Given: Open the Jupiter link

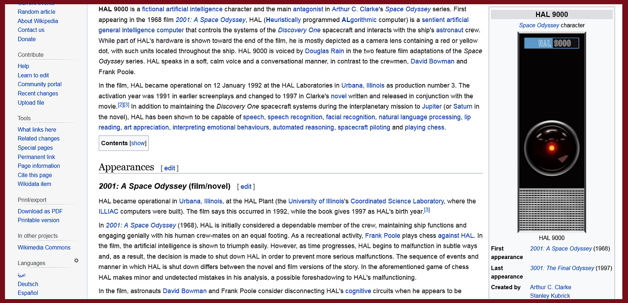Looking at the screenshot, I should click(432, 106).
